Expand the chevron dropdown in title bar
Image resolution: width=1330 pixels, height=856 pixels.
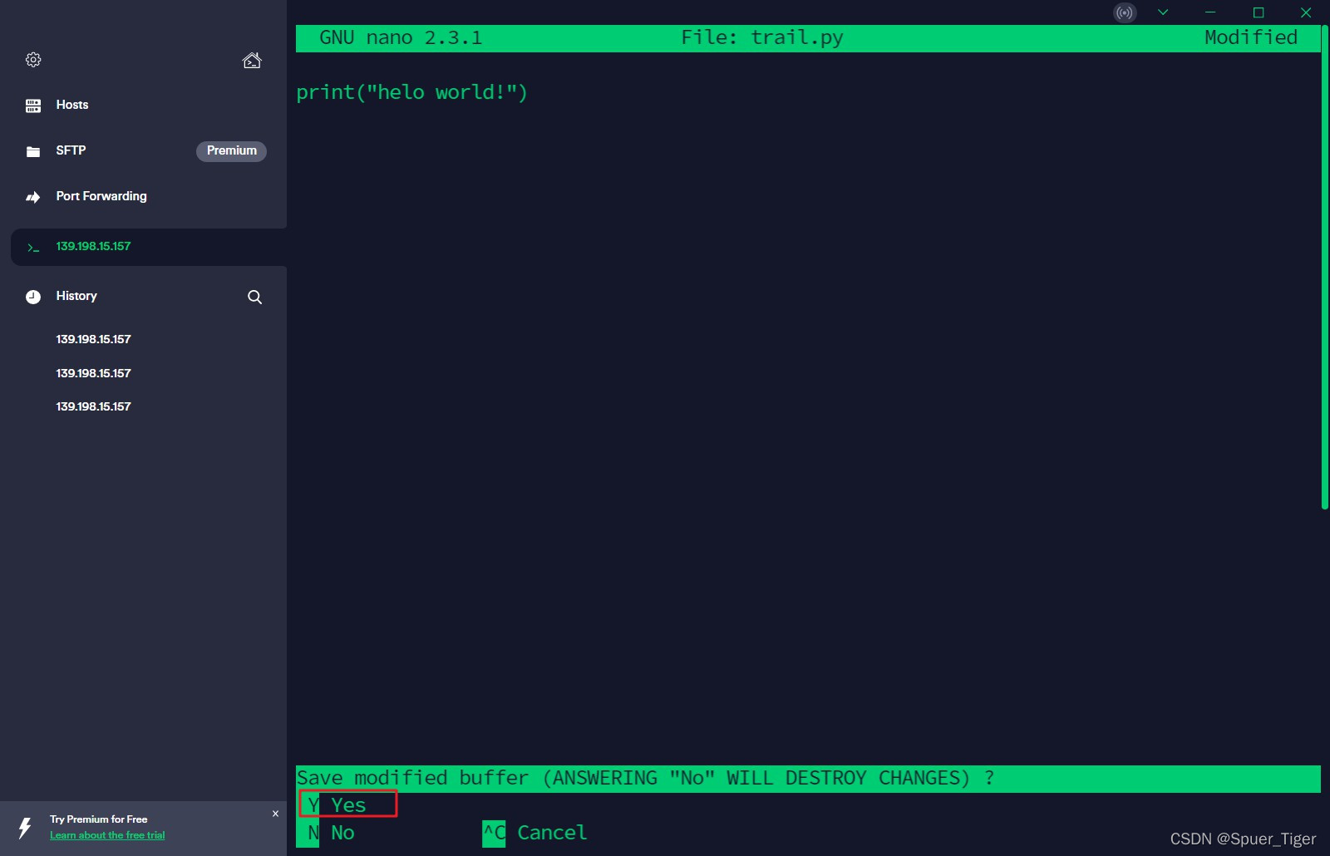click(x=1163, y=12)
